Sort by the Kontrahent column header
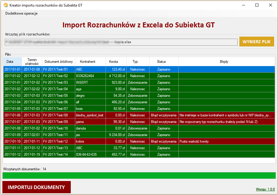This screenshot has height=195, width=278. click(87, 62)
